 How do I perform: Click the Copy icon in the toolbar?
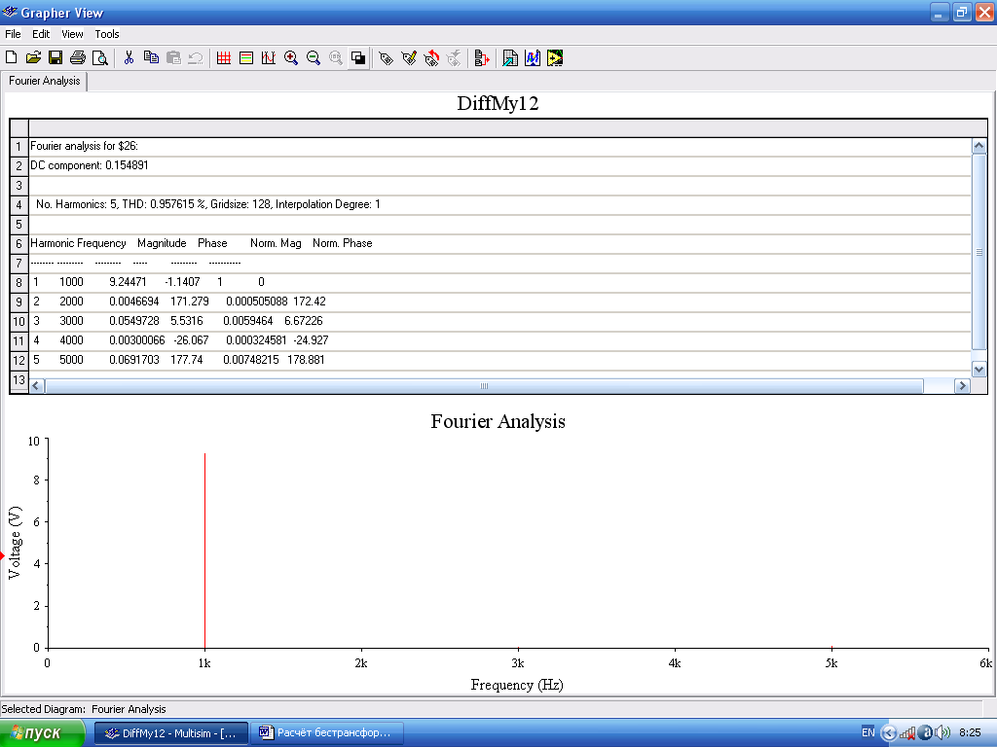pos(151,58)
